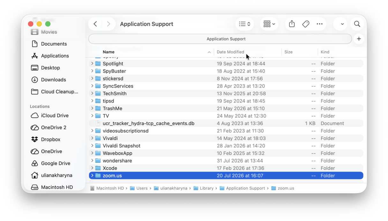Select the tipsd folder row
Screen dimensions: 388x221
click(x=226, y=101)
